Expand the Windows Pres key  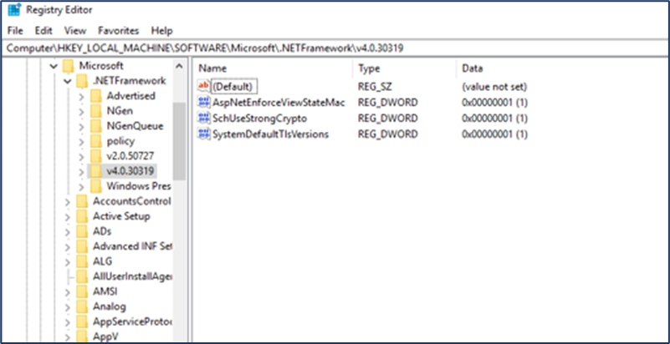click(x=81, y=186)
